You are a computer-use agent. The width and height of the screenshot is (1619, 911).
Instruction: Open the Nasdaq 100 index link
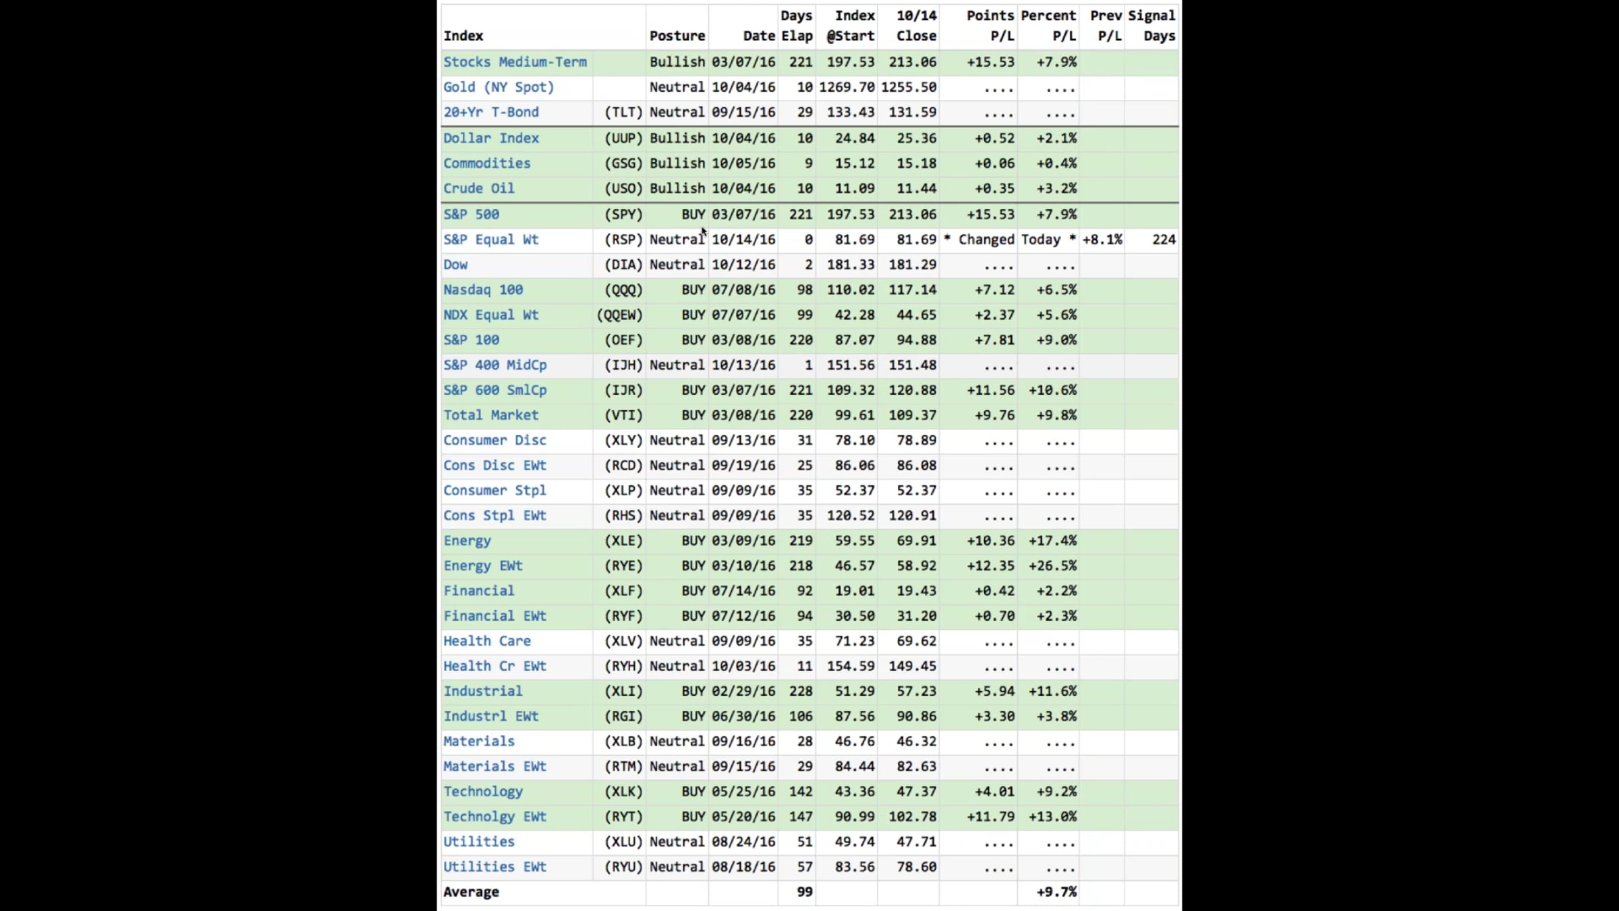pyautogui.click(x=483, y=289)
